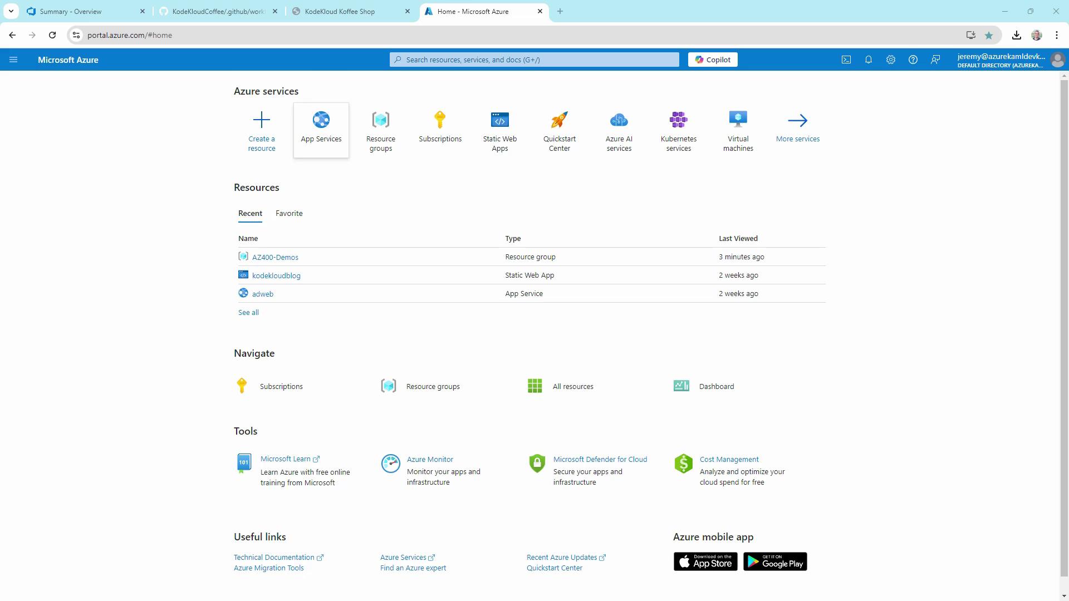
Task: Open Quickstart Center rocket icon
Action: 560,120
